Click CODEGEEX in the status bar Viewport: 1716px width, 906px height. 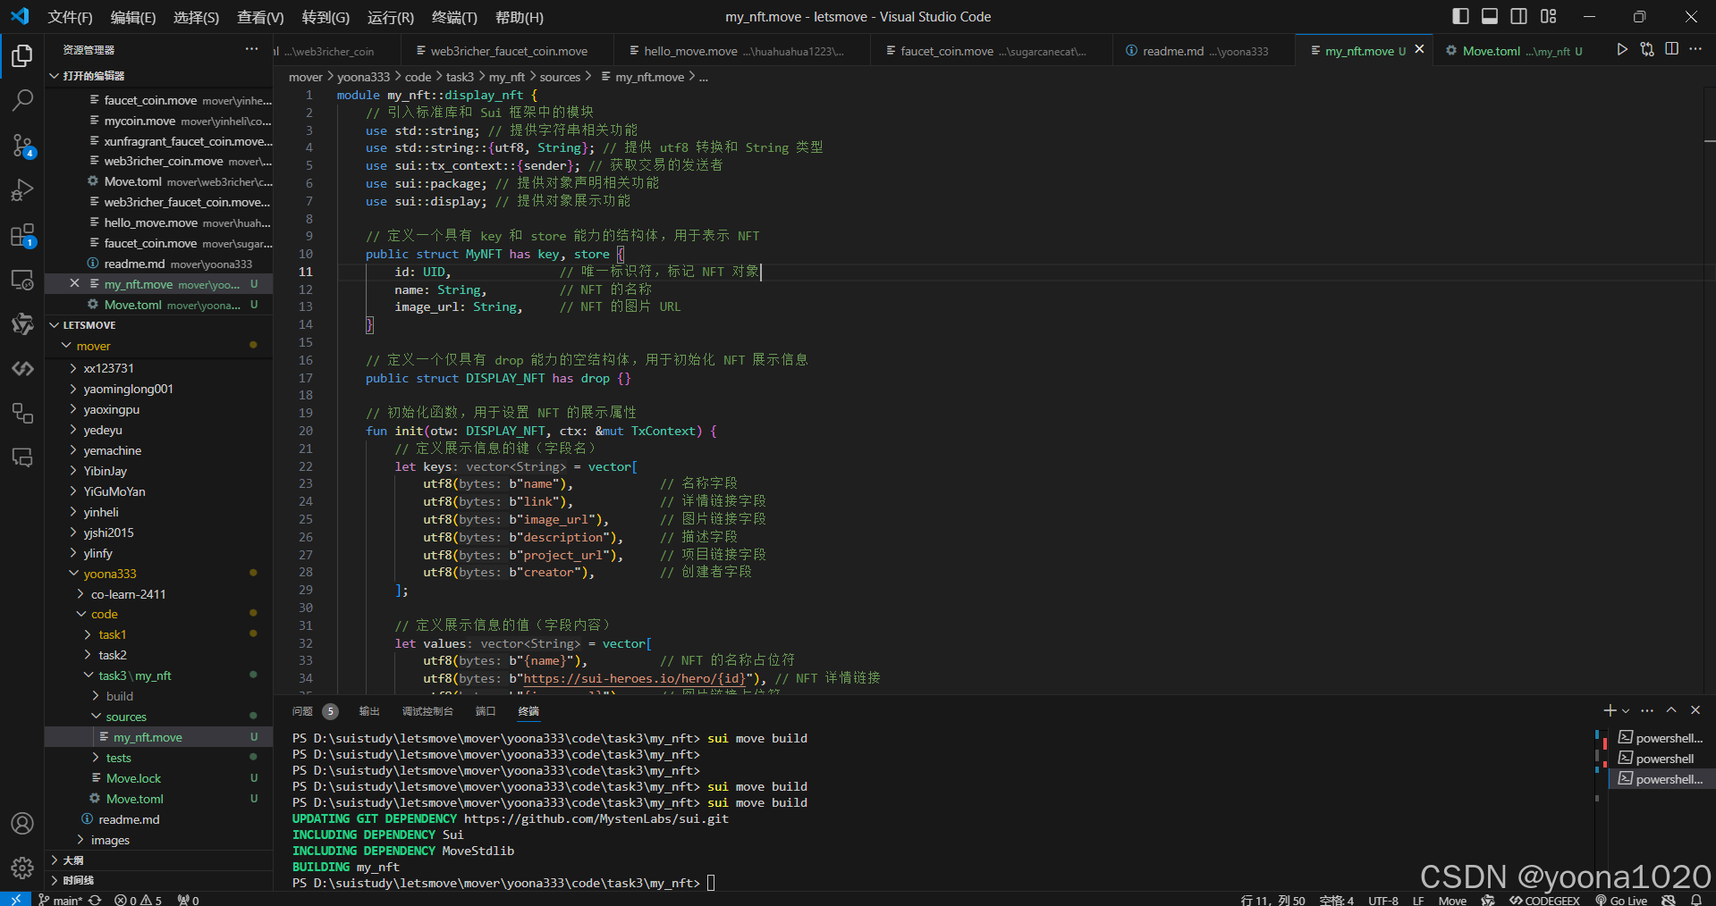(1544, 900)
